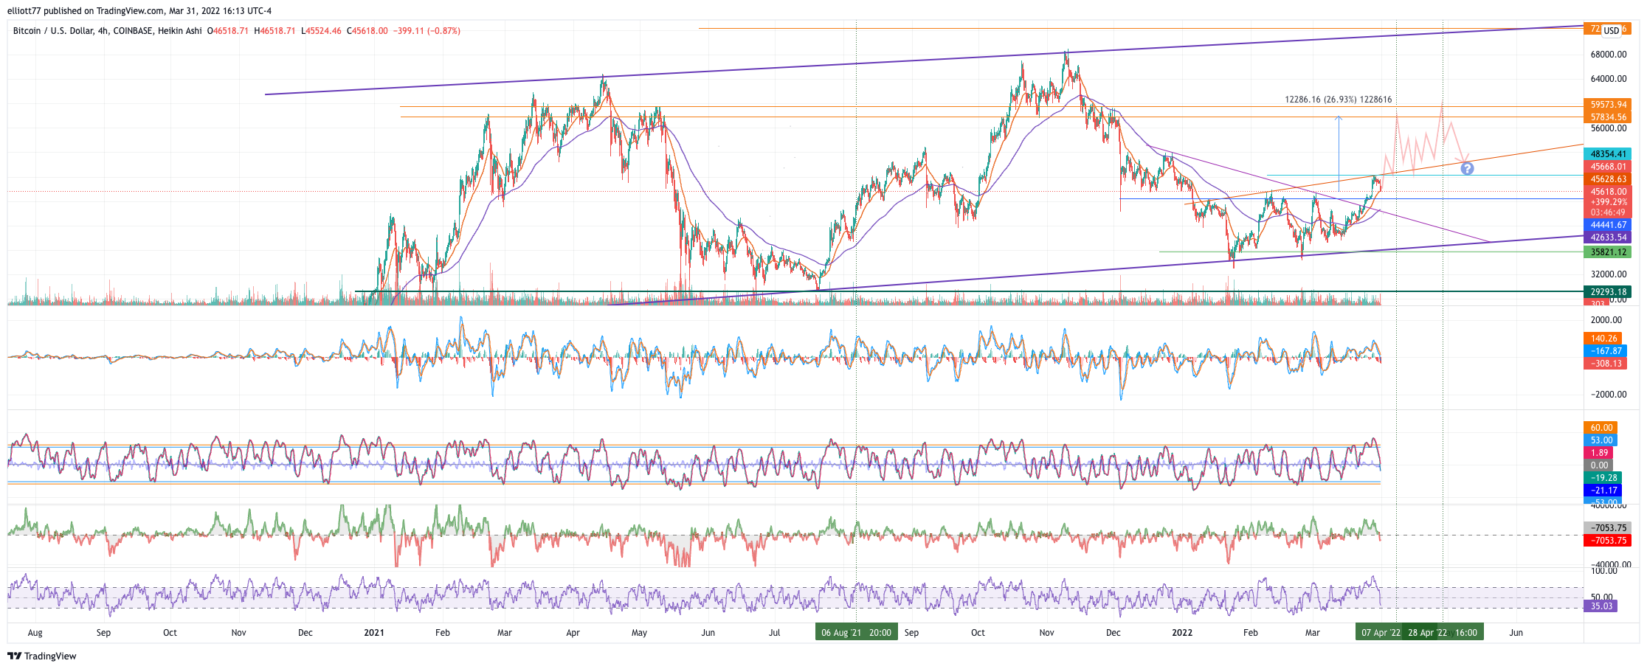
Task: Click the 03:46:49 candle countdown
Action: 1608,212
